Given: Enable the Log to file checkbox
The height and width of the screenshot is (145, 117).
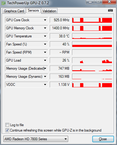Looking at the screenshot, I should click(x=7, y=125).
